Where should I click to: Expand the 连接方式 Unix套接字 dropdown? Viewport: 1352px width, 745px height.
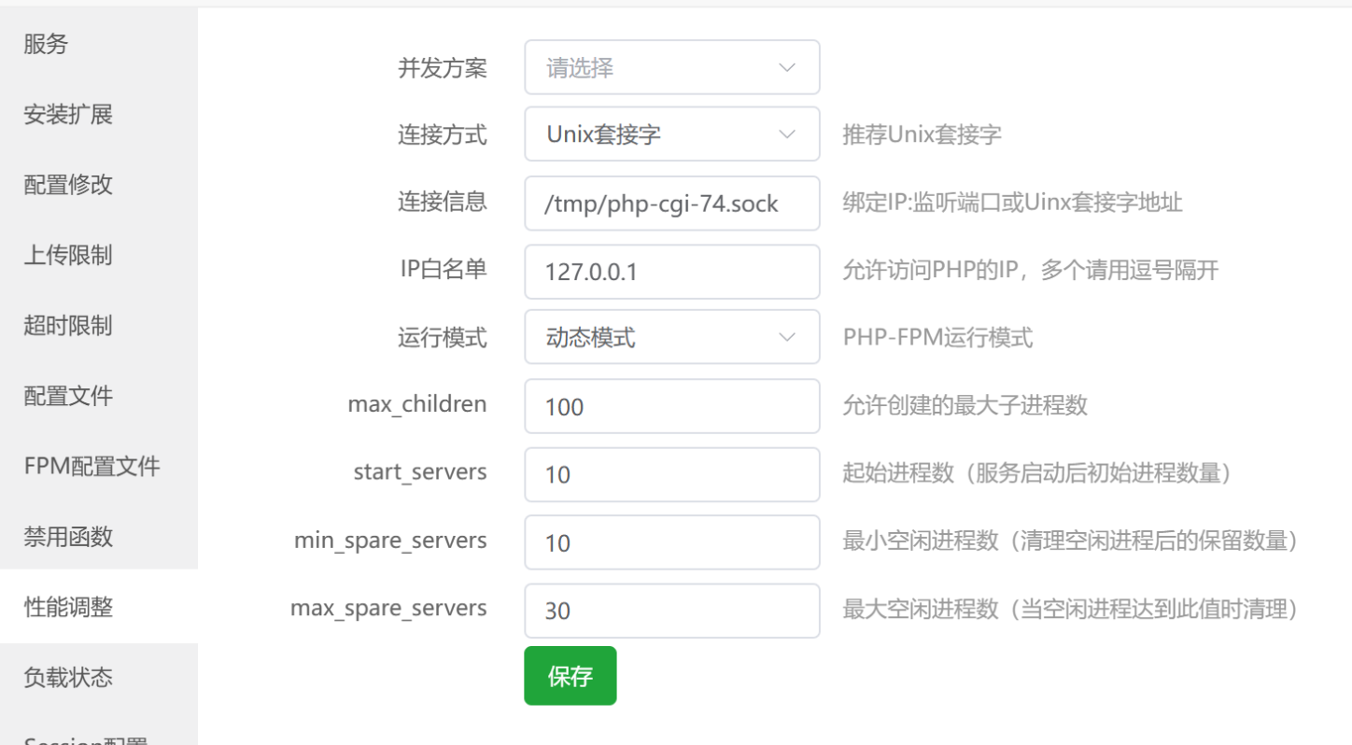(x=671, y=134)
